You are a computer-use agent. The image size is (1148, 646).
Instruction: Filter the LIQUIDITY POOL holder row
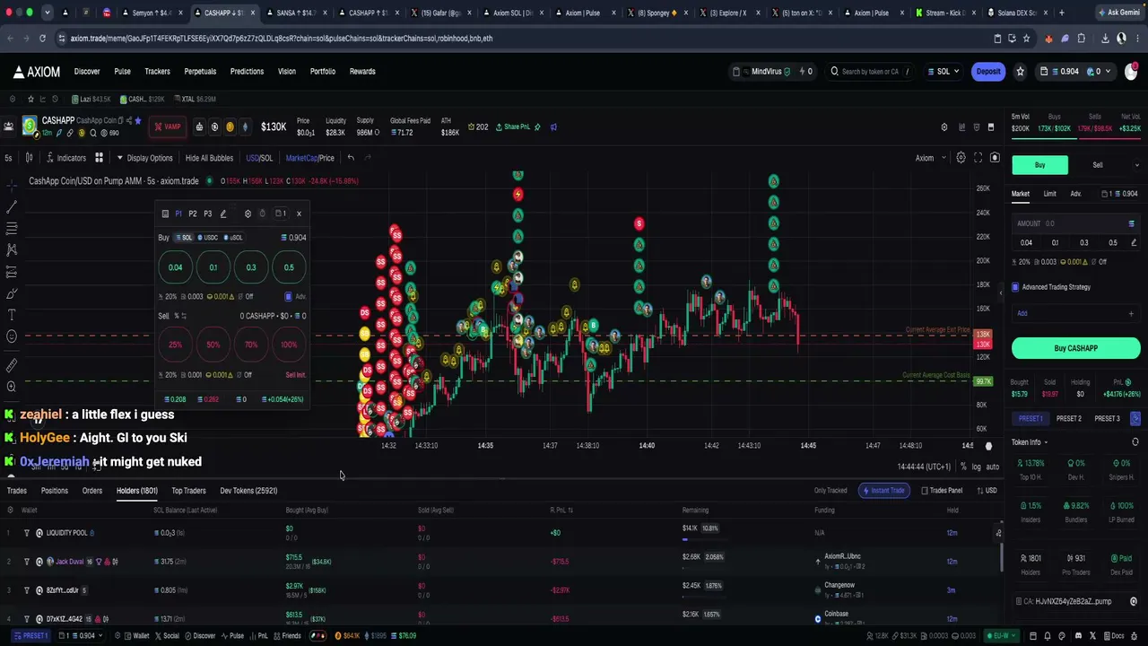pyautogui.click(x=27, y=533)
